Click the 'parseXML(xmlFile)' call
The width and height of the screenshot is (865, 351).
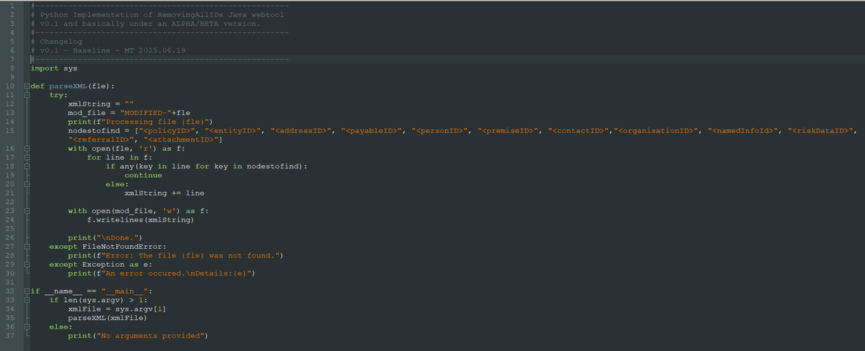pos(108,319)
